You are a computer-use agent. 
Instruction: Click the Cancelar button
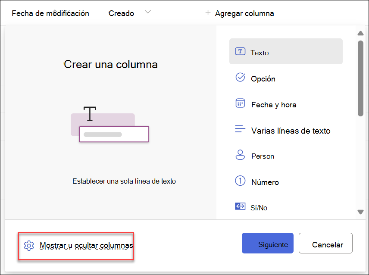pyautogui.click(x=325, y=243)
